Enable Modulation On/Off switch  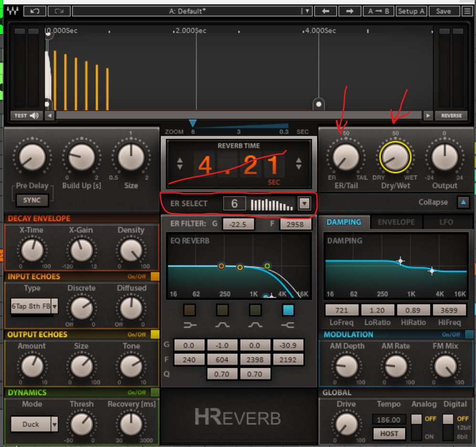pos(469,334)
